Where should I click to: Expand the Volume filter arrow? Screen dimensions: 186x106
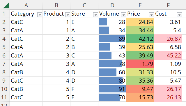pos(123,15)
